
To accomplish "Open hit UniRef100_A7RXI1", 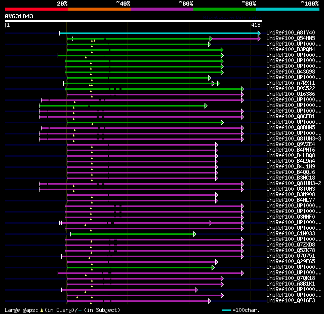I will (291, 83).
